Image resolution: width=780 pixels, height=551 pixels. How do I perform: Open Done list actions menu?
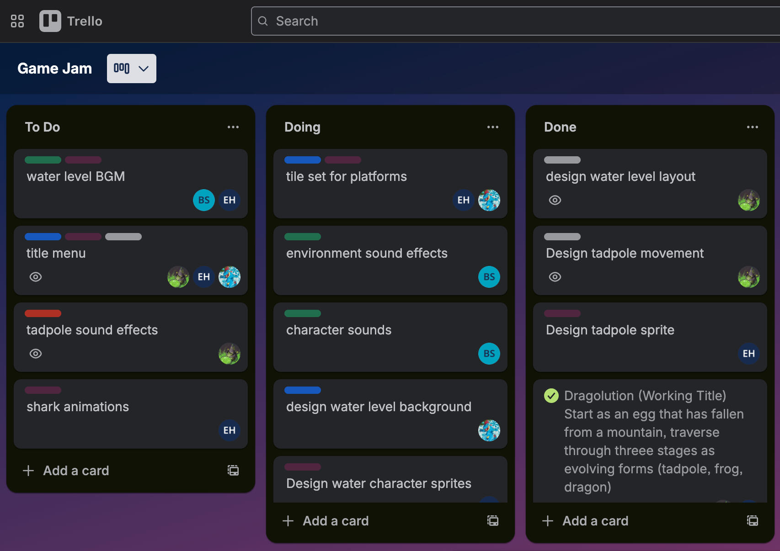click(753, 127)
